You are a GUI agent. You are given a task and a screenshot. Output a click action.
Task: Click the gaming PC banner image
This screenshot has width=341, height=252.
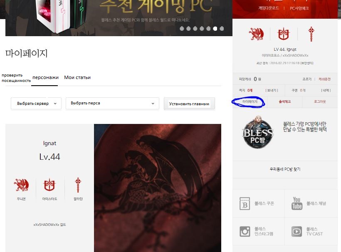(119, 18)
